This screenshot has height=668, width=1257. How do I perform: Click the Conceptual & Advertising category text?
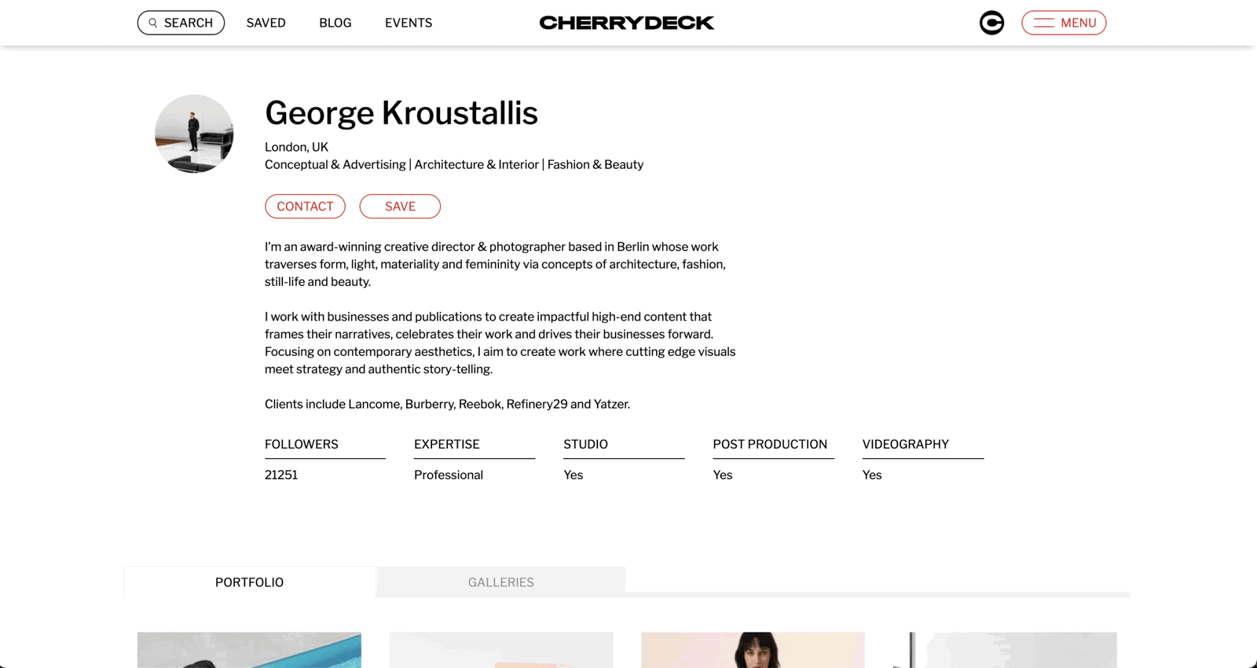(335, 164)
